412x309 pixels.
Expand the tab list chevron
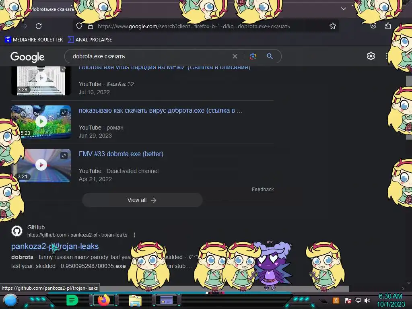coord(344,9)
